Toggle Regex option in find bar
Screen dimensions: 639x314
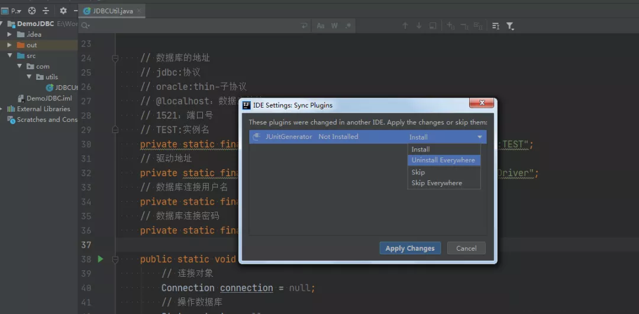pos(348,25)
